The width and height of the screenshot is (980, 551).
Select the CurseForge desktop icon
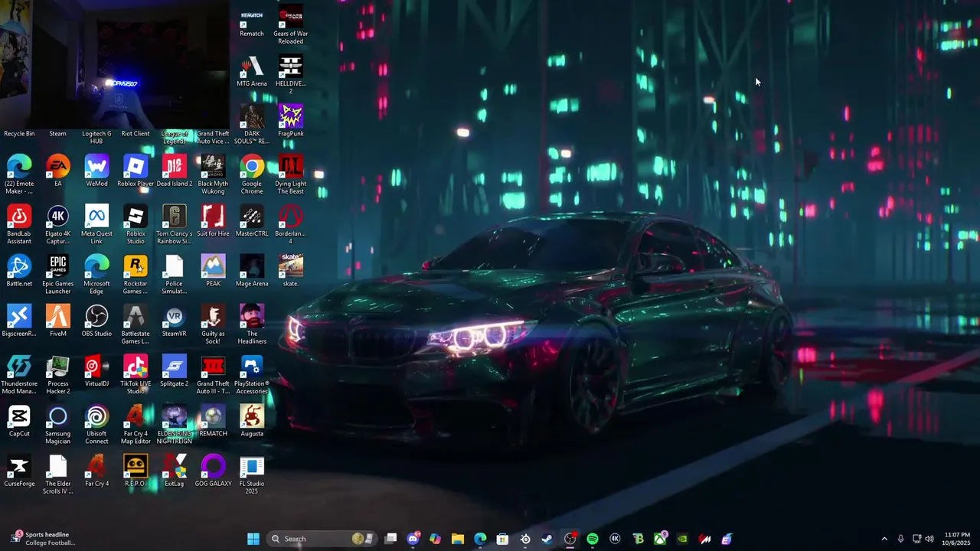pyautogui.click(x=19, y=471)
